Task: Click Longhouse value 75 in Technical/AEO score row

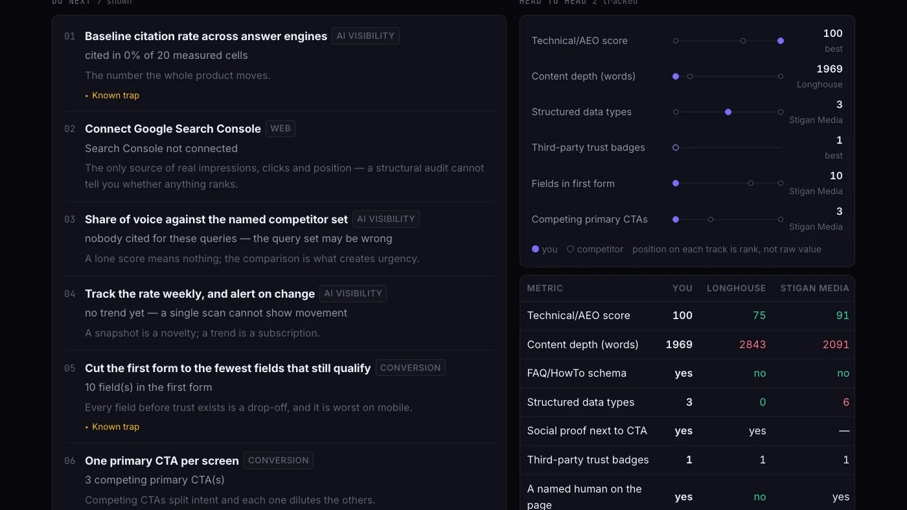Action: (x=759, y=316)
